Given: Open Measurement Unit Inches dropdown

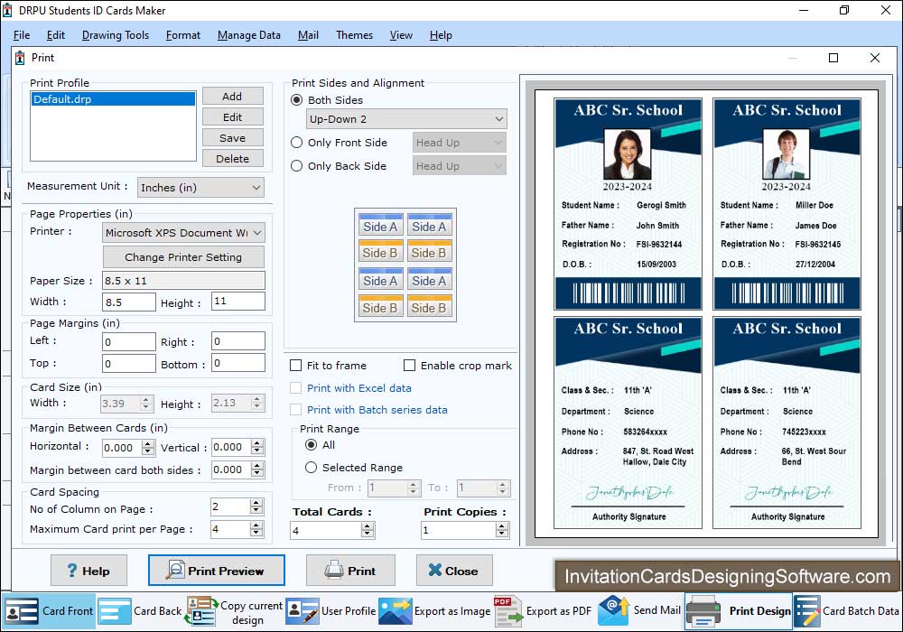Looking at the screenshot, I should [x=201, y=188].
